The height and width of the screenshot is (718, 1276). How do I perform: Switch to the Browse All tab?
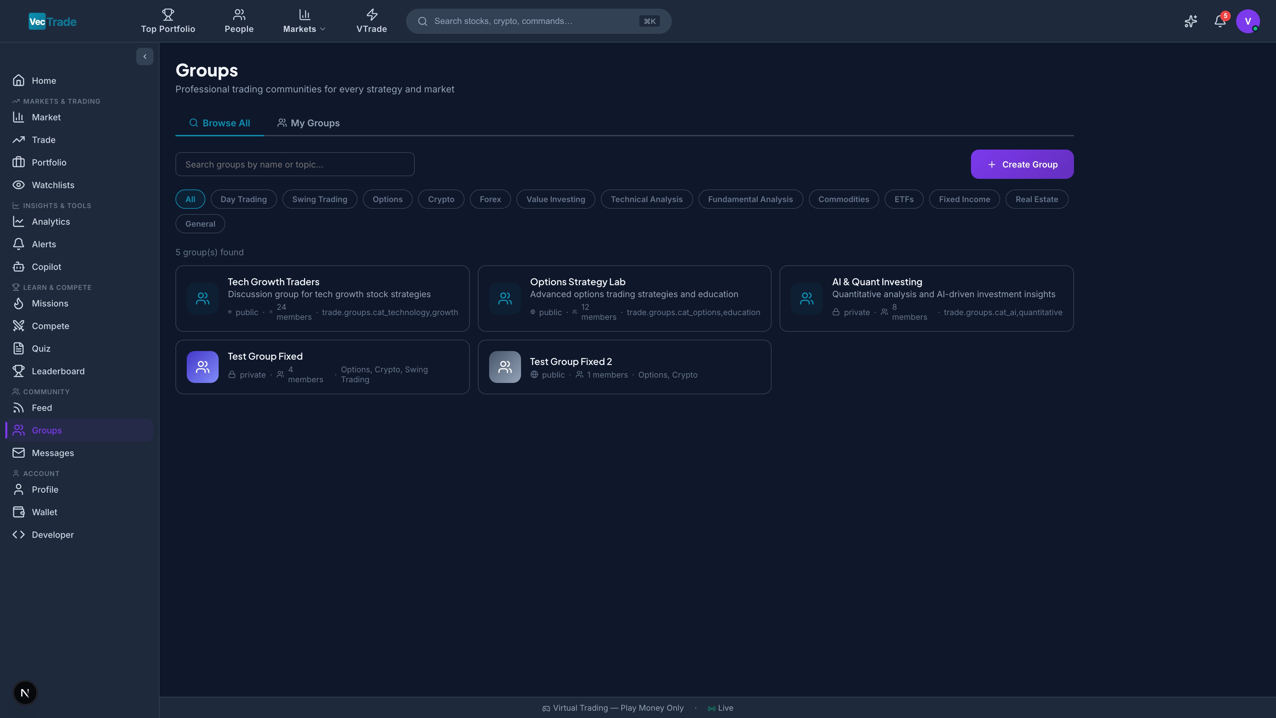[219, 123]
